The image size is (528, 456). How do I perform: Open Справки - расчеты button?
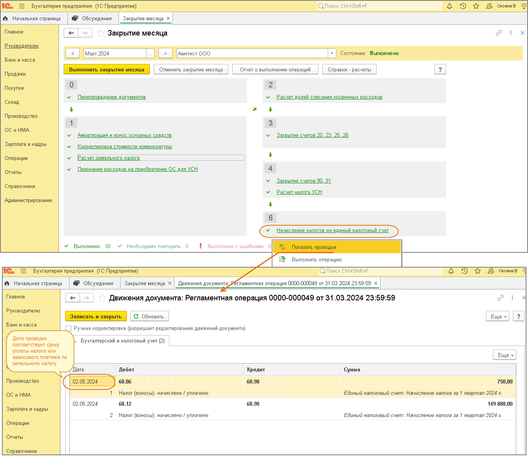click(x=349, y=69)
